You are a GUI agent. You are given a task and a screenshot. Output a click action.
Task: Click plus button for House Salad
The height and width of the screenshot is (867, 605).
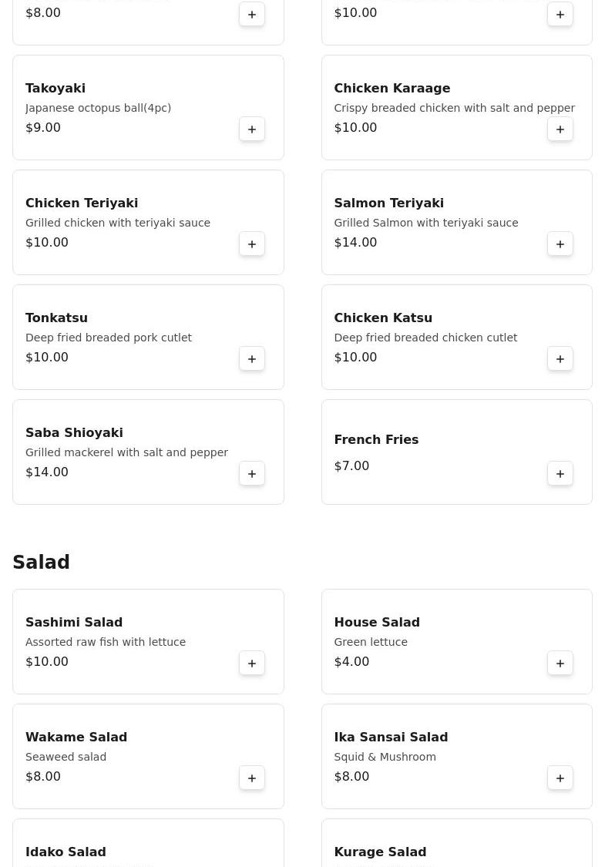[560, 663]
